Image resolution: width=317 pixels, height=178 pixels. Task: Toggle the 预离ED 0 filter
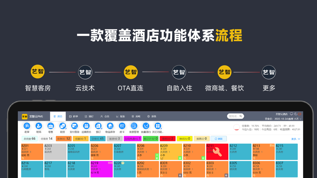(x=201, y=139)
